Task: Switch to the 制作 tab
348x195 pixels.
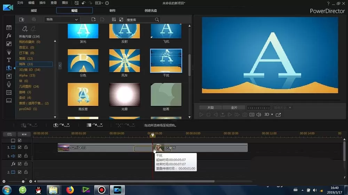Action: 112,10
